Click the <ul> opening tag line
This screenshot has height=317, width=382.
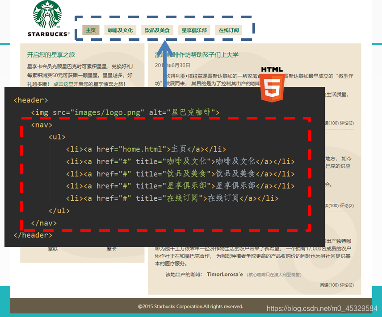[x=57, y=137]
